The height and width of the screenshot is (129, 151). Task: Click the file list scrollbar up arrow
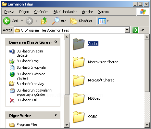click(147, 37)
